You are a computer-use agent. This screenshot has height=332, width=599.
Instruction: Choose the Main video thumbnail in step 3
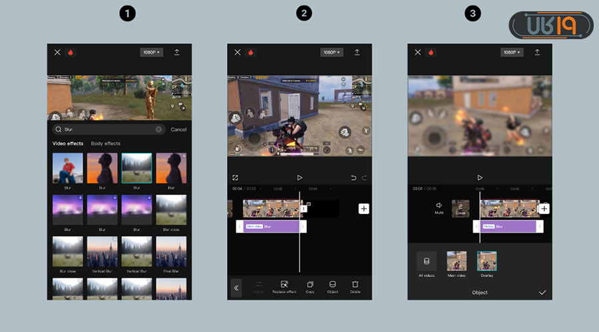pos(457,262)
